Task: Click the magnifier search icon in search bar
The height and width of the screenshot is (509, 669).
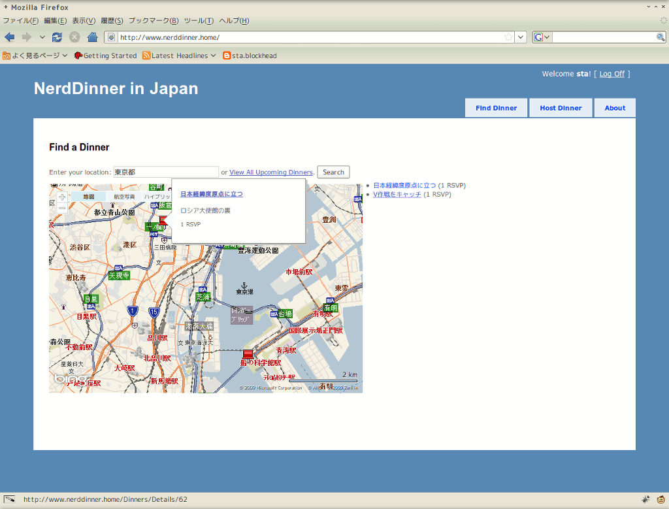Action: [x=661, y=37]
